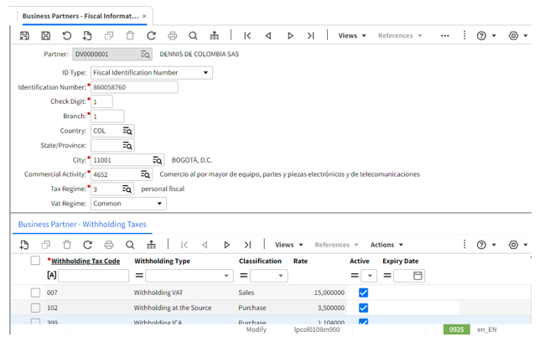The width and height of the screenshot is (545, 358).
Task: Click the search magnifier in top toolbar
Action: click(193, 36)
